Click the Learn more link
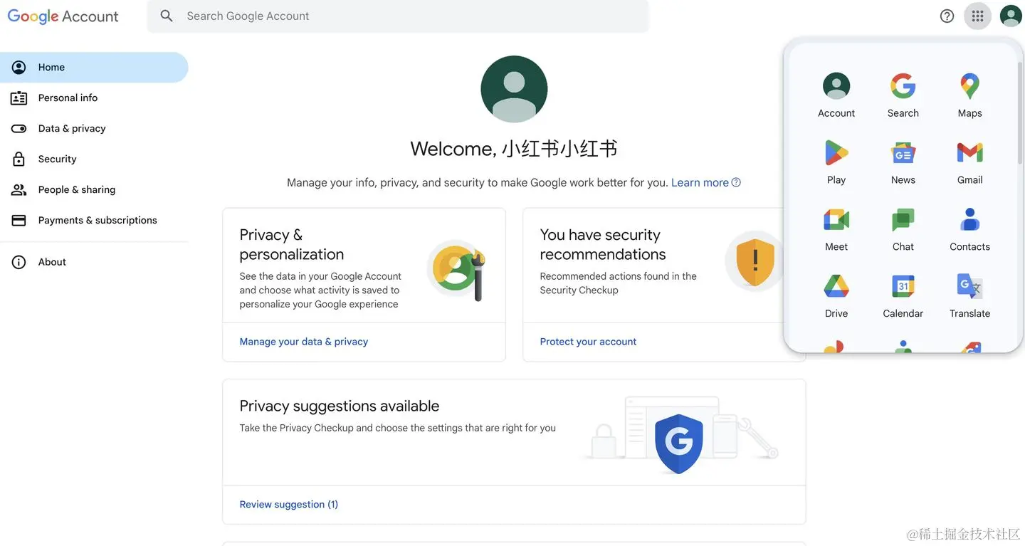This screenshot has width=1025, height=546. click(x=700, y=182)
